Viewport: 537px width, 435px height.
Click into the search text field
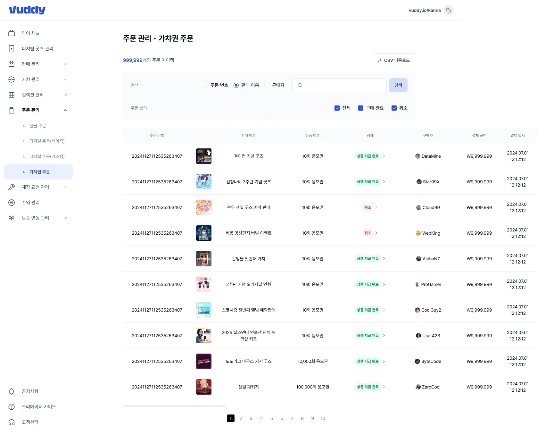pyautogui.click(x=339, y=85)
